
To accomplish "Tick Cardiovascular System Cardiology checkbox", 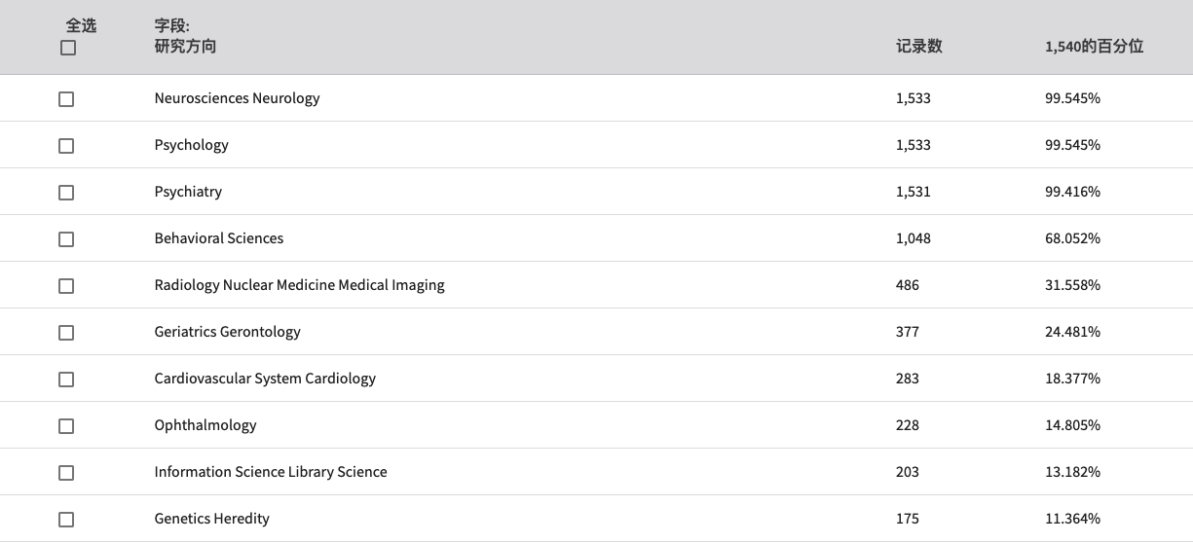I will pyautogui.click(x=66, y=380).
